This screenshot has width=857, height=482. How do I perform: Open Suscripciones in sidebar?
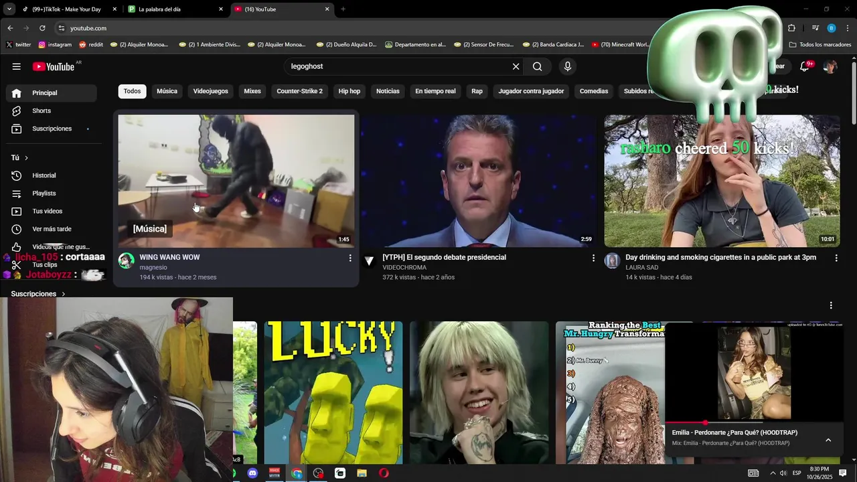(52, 129)
